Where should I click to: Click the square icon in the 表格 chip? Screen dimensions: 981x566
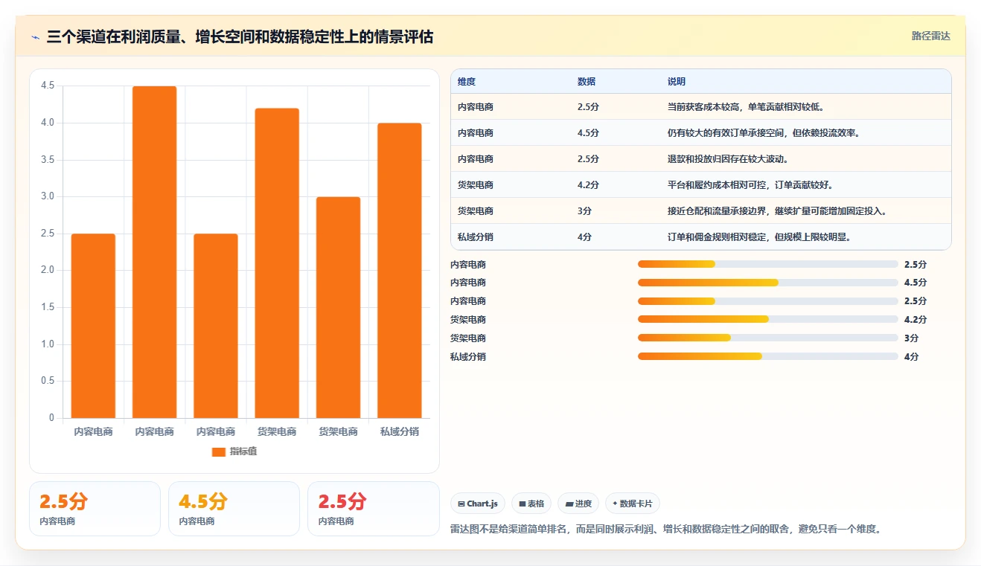[x=523, y=504]
